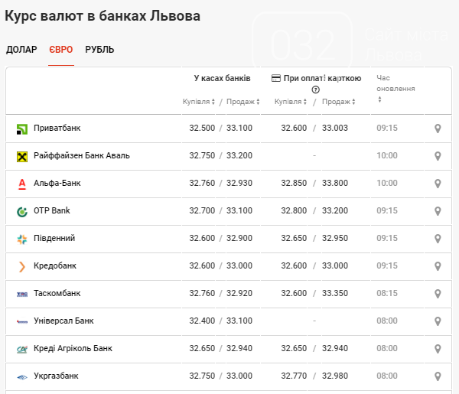The image size is (459, 394).
Task: Click the Південний bank logo
Action: [x=22, y=239]
